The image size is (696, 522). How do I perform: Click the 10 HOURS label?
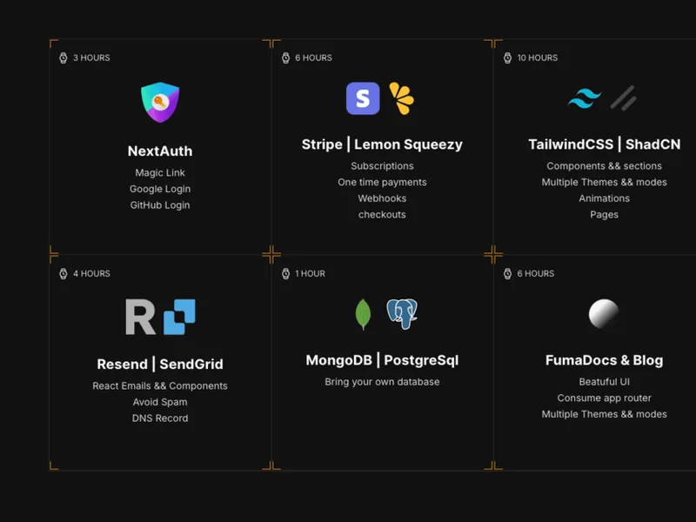click(538, 57)
